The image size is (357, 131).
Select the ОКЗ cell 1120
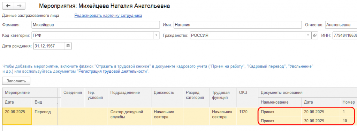(247, 116)
